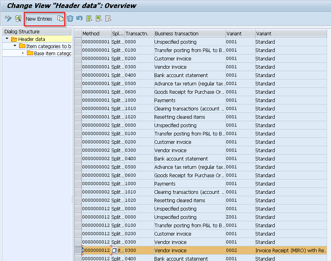This screenshot has height=261, width=331.
Task: Click the Deselect All icon
Action: (x=108, y=19)
